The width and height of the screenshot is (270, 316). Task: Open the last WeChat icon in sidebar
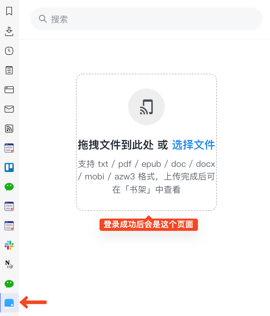[x=9, y=284]
